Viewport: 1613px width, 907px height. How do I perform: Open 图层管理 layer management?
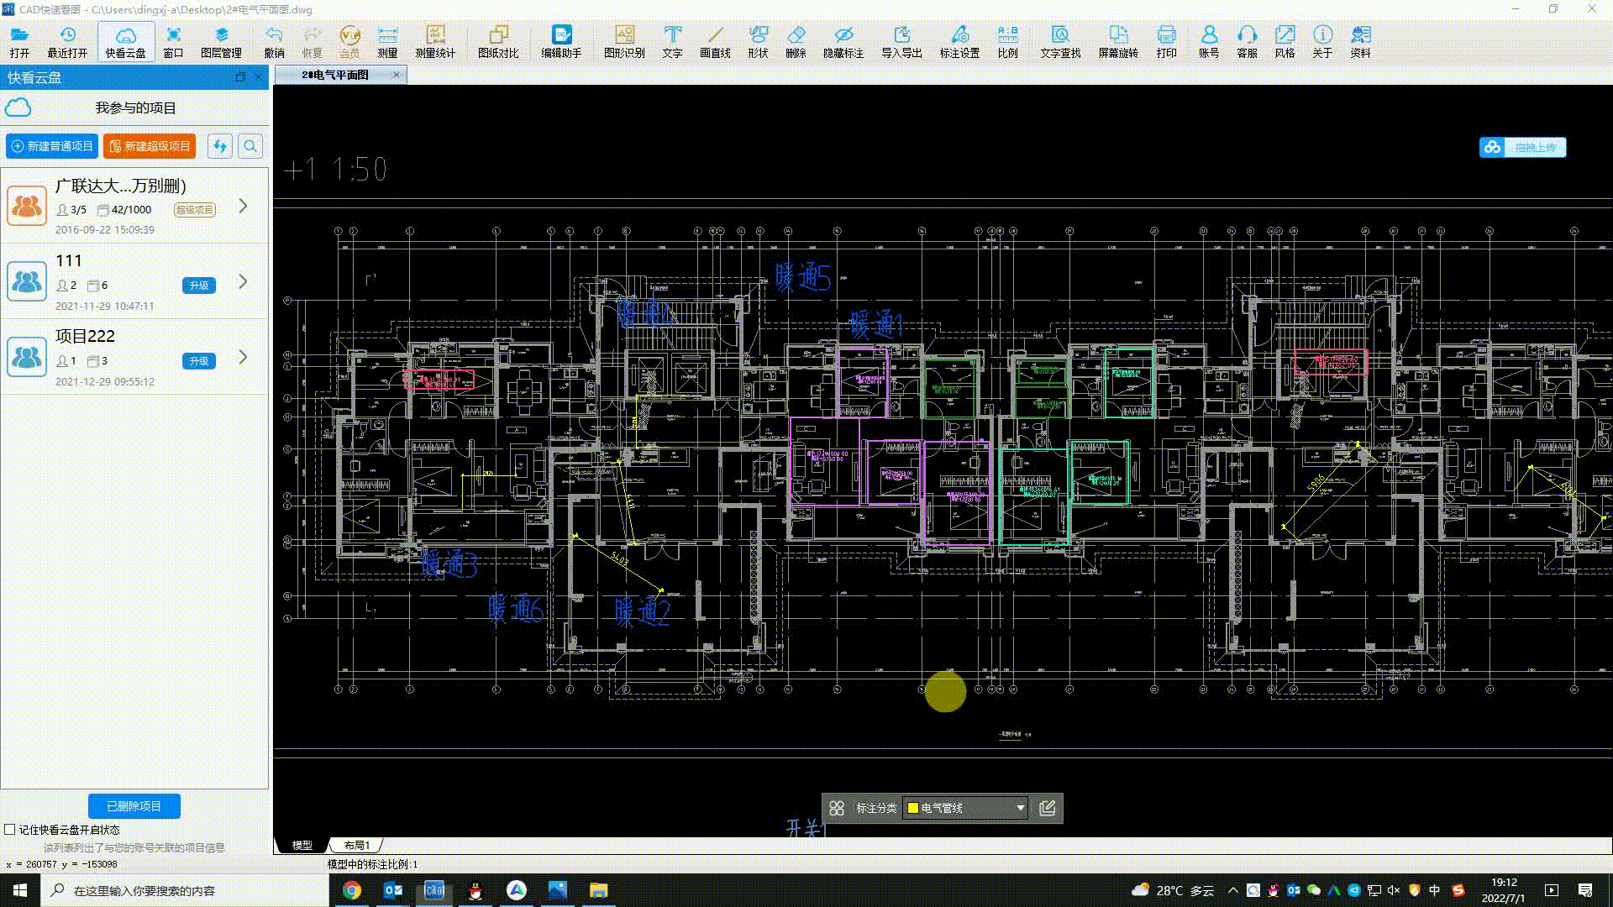click(221, 41)
